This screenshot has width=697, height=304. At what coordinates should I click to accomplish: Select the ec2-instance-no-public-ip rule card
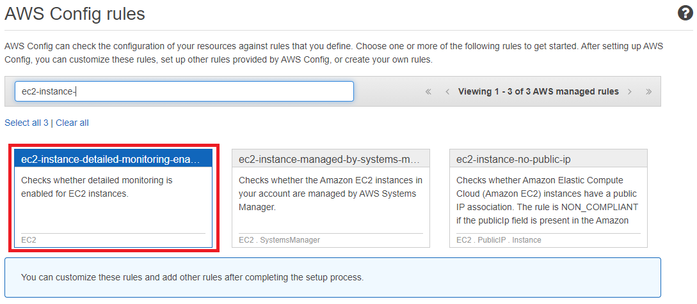[x=549, y=199]
